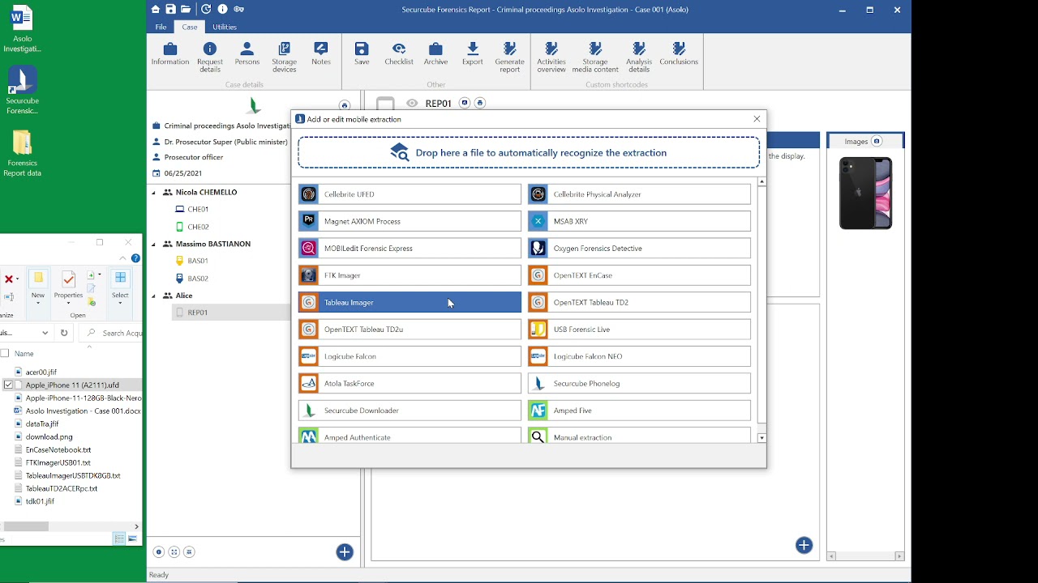Click the file drop zone for extraction recognition

[x=529, y=152]
